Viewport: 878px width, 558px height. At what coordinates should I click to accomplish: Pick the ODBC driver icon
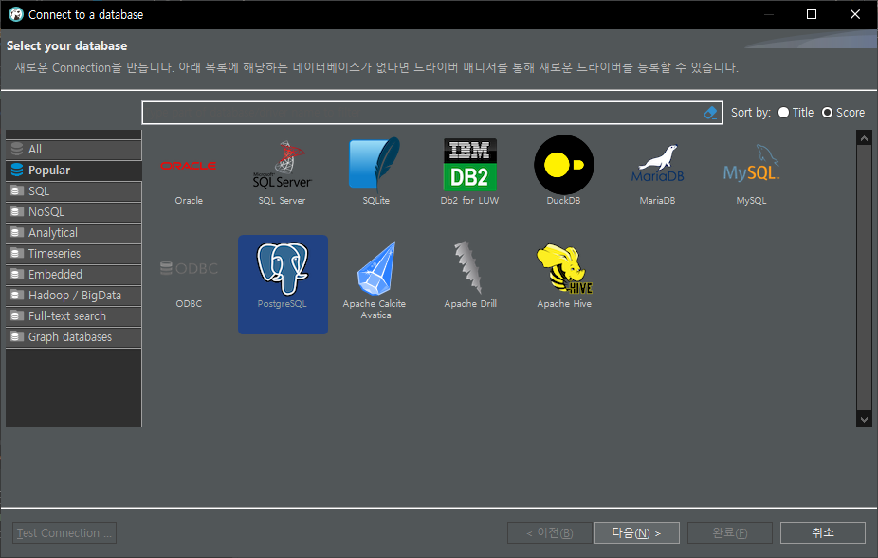[x=189, y=269]
